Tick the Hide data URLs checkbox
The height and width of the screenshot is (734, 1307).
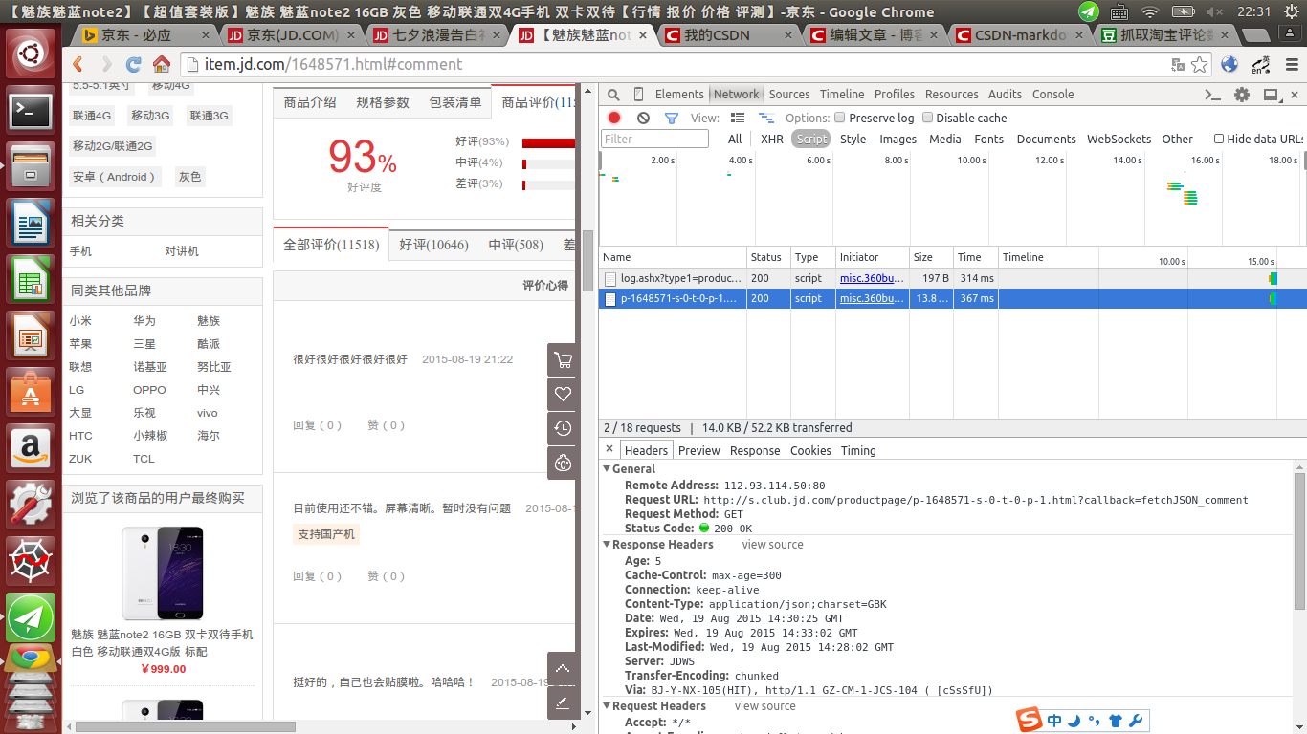1219,139
